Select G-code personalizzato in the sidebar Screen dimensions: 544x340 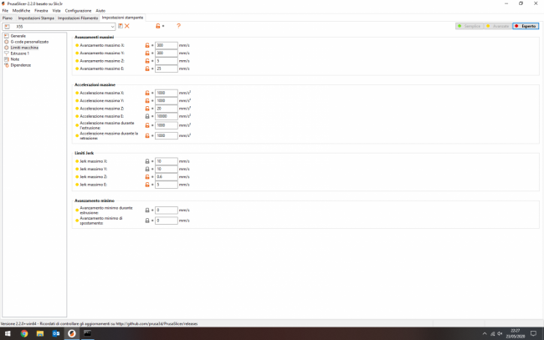tap(29, 42)
